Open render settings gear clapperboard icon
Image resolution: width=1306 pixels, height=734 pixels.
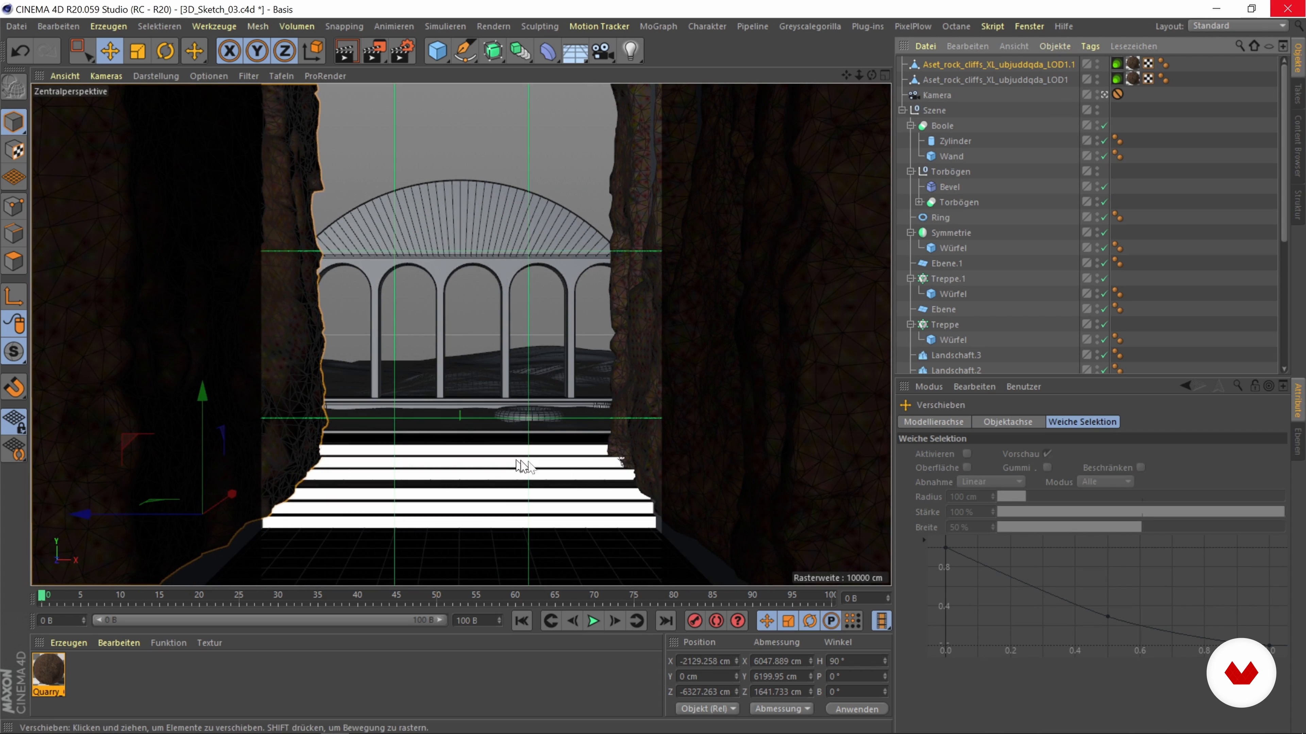point(403,51)
